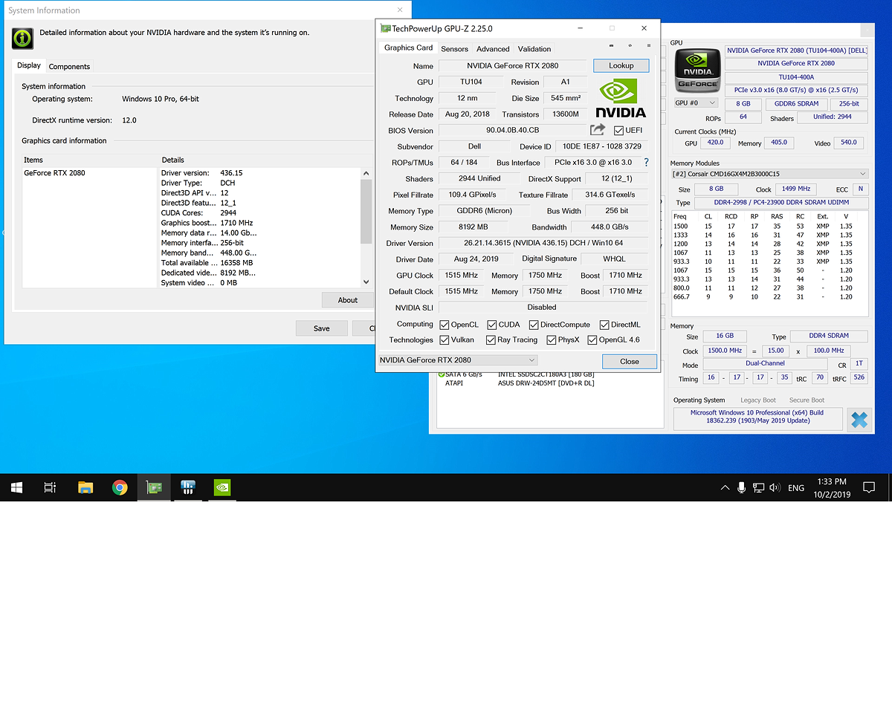Open the NVIDIA GeForce RTX 2080 GPU dropdown
The height and width of the screenshot is (702, 892).
[x=458, y=360]
